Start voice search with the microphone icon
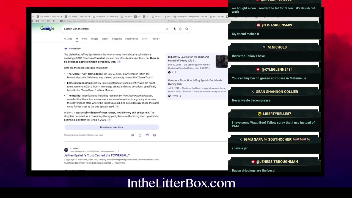 (175, 29)
